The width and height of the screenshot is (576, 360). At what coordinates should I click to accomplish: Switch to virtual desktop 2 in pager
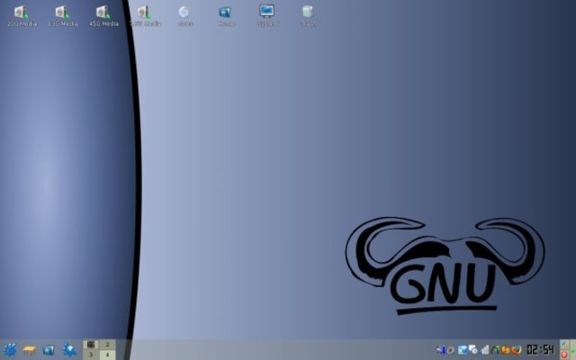click(107, 345)
